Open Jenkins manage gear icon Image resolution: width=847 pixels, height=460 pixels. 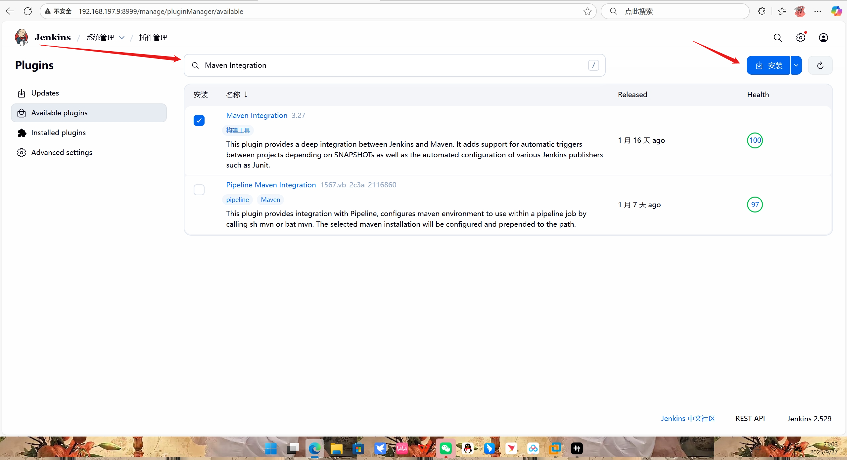801,38
